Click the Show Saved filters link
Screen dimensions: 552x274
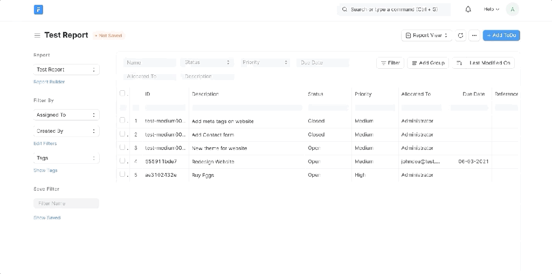click(x=47, y=218)
